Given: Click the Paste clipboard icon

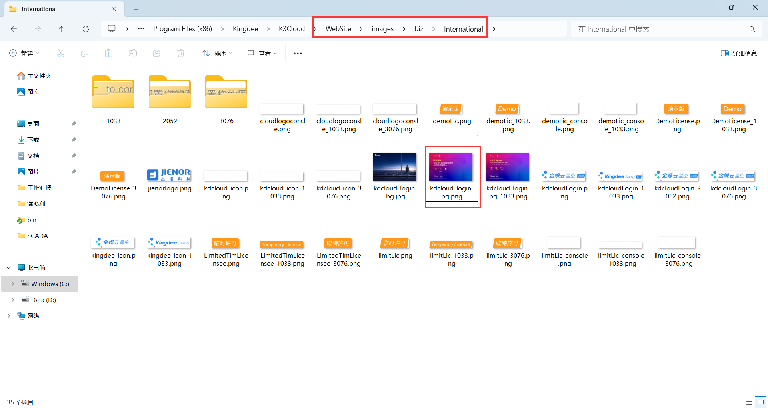Looking at the screenshot, I should pos(109,53).
